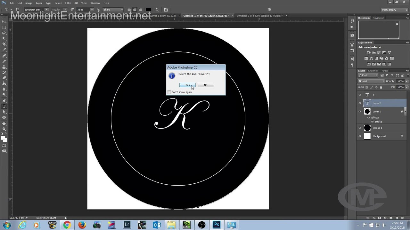Collapse Layer 1 effects via fx arrow

pyautogui.click(x=405, y=111)
